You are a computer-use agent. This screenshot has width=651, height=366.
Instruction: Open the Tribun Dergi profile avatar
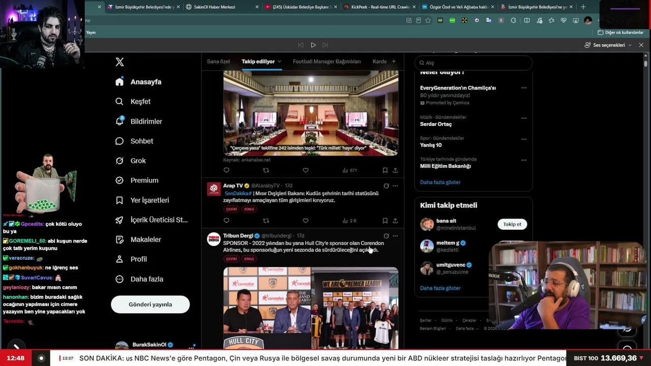pos(214,239)
